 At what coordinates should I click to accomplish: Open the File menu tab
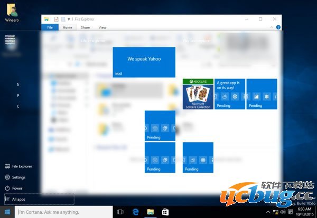(50, 27)
